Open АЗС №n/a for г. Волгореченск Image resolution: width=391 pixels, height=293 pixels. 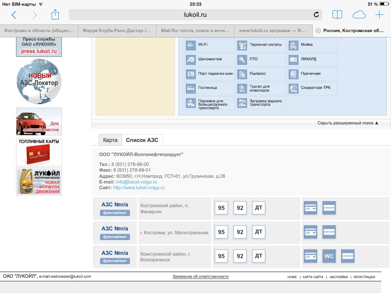(x=115, y=253)
